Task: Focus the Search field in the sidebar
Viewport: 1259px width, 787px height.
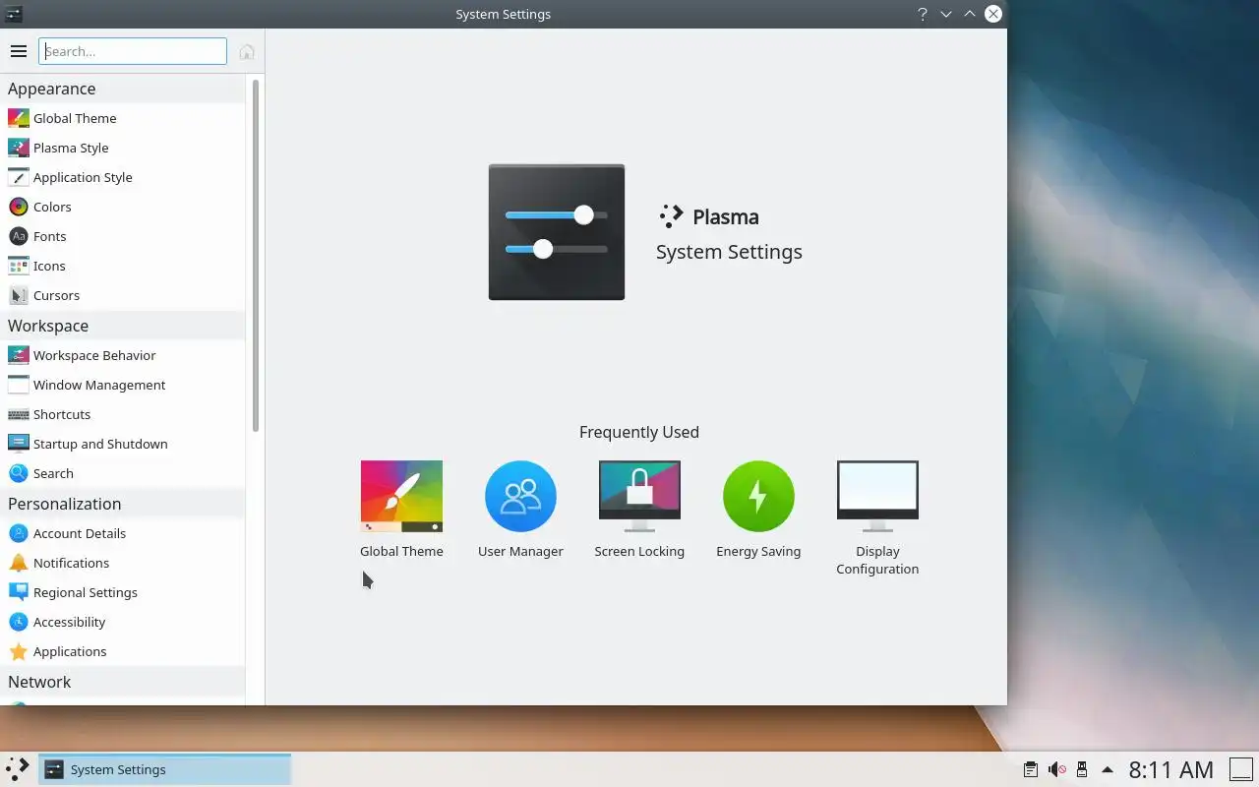Action: 133,51
